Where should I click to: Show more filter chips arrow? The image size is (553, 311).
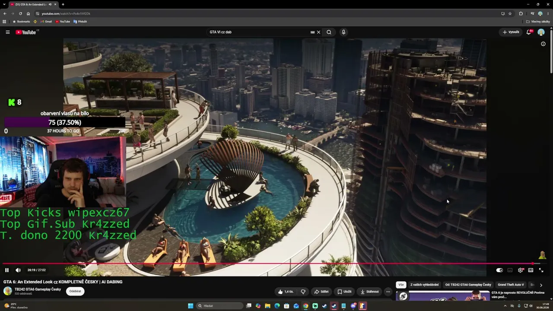pyautogui.click(x=541, y=285)
